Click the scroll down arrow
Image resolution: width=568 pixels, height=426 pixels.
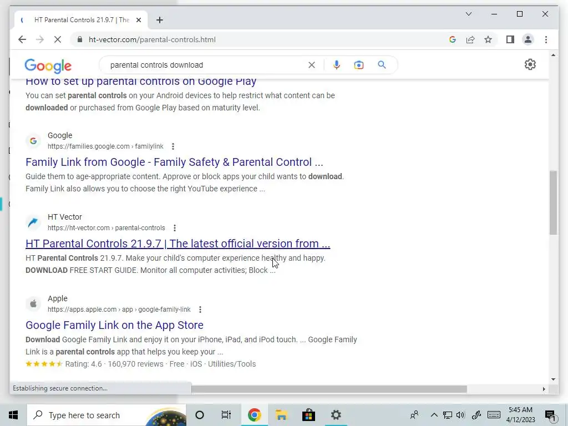pos(553,379)
